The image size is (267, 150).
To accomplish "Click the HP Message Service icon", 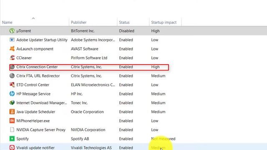I will coord(12,94).
